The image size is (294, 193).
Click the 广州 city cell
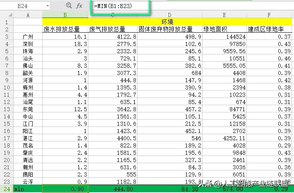28,37
